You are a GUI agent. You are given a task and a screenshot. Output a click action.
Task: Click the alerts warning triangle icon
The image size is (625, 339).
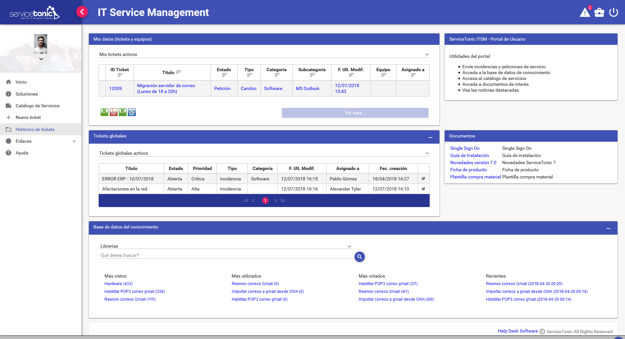585,13
